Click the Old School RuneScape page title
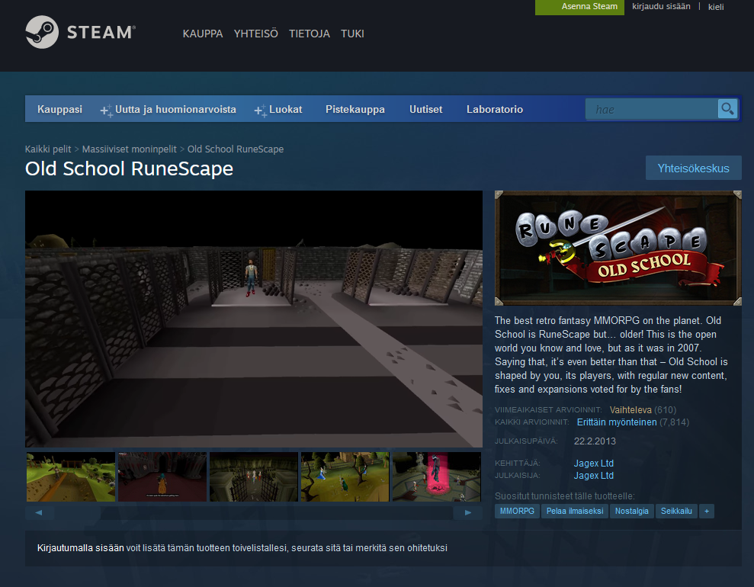 pyautogui.click(x=129, y=168)
